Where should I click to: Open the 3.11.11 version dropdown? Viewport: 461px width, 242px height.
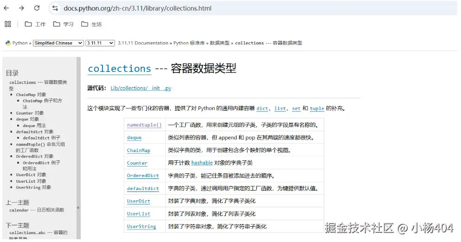[x=100, y=43]
